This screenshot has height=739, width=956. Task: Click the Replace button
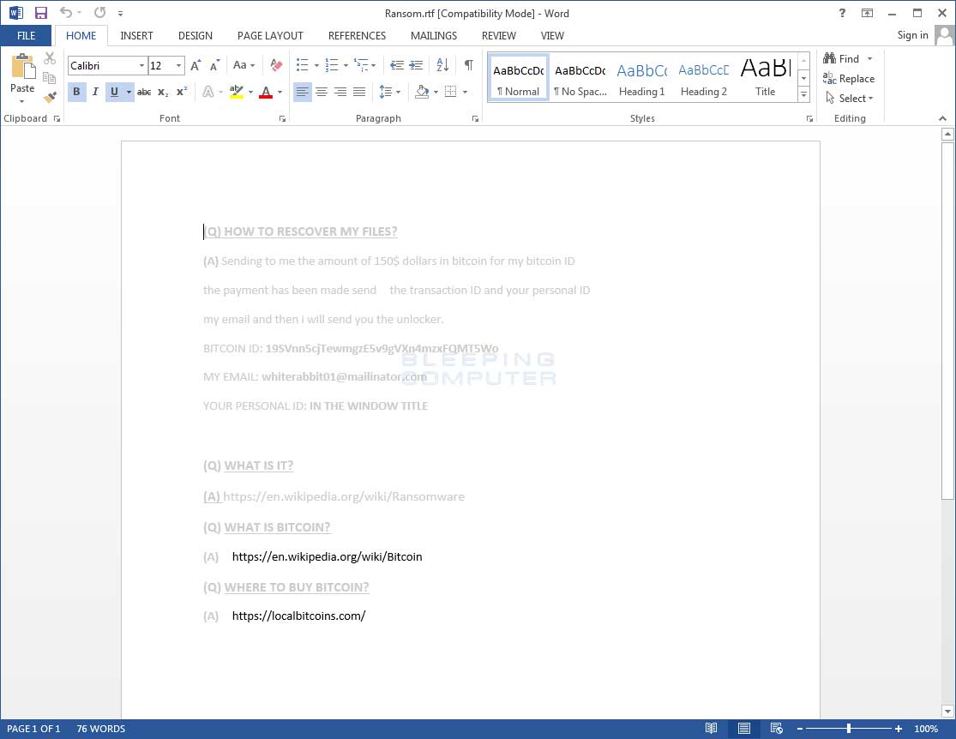click(x=849, y=79)
